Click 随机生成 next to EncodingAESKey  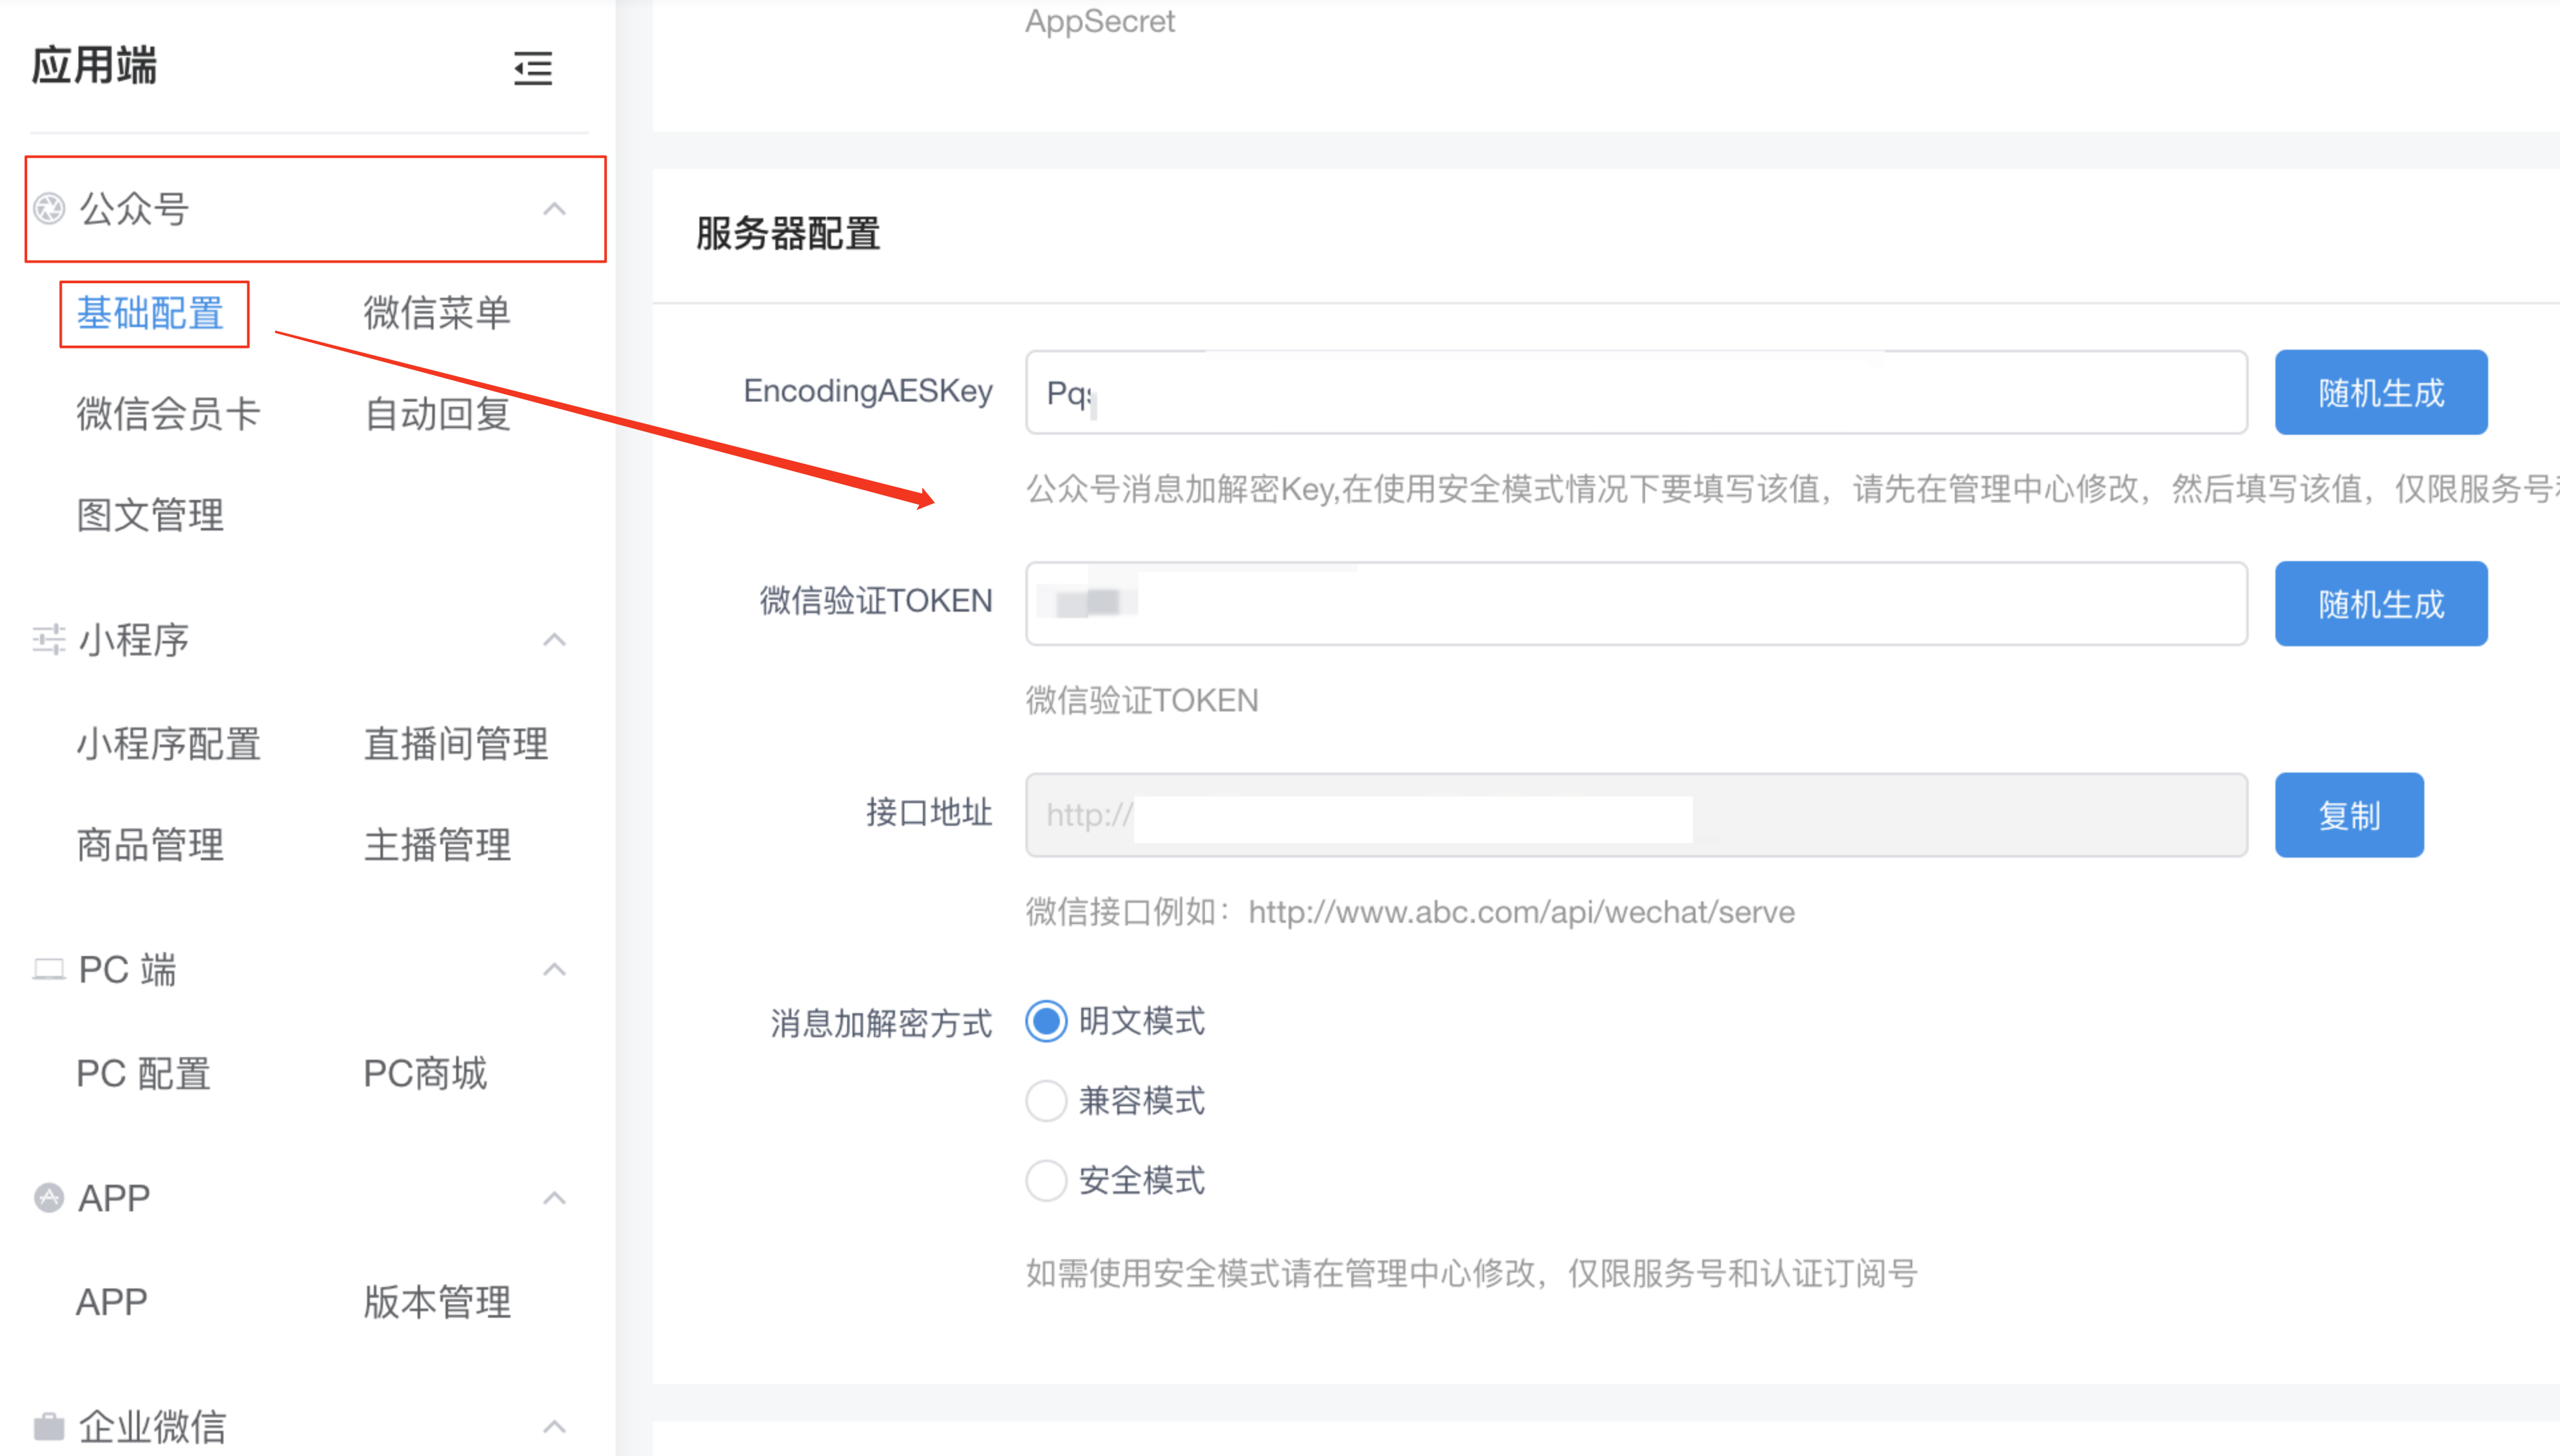2380,392
